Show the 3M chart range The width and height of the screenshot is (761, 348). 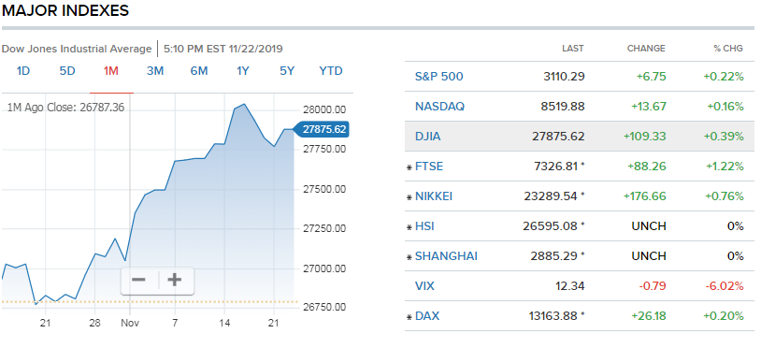click(155, 71)
